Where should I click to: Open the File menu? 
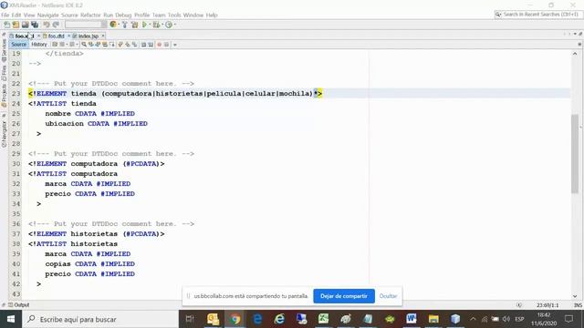[x=5, y=15]
